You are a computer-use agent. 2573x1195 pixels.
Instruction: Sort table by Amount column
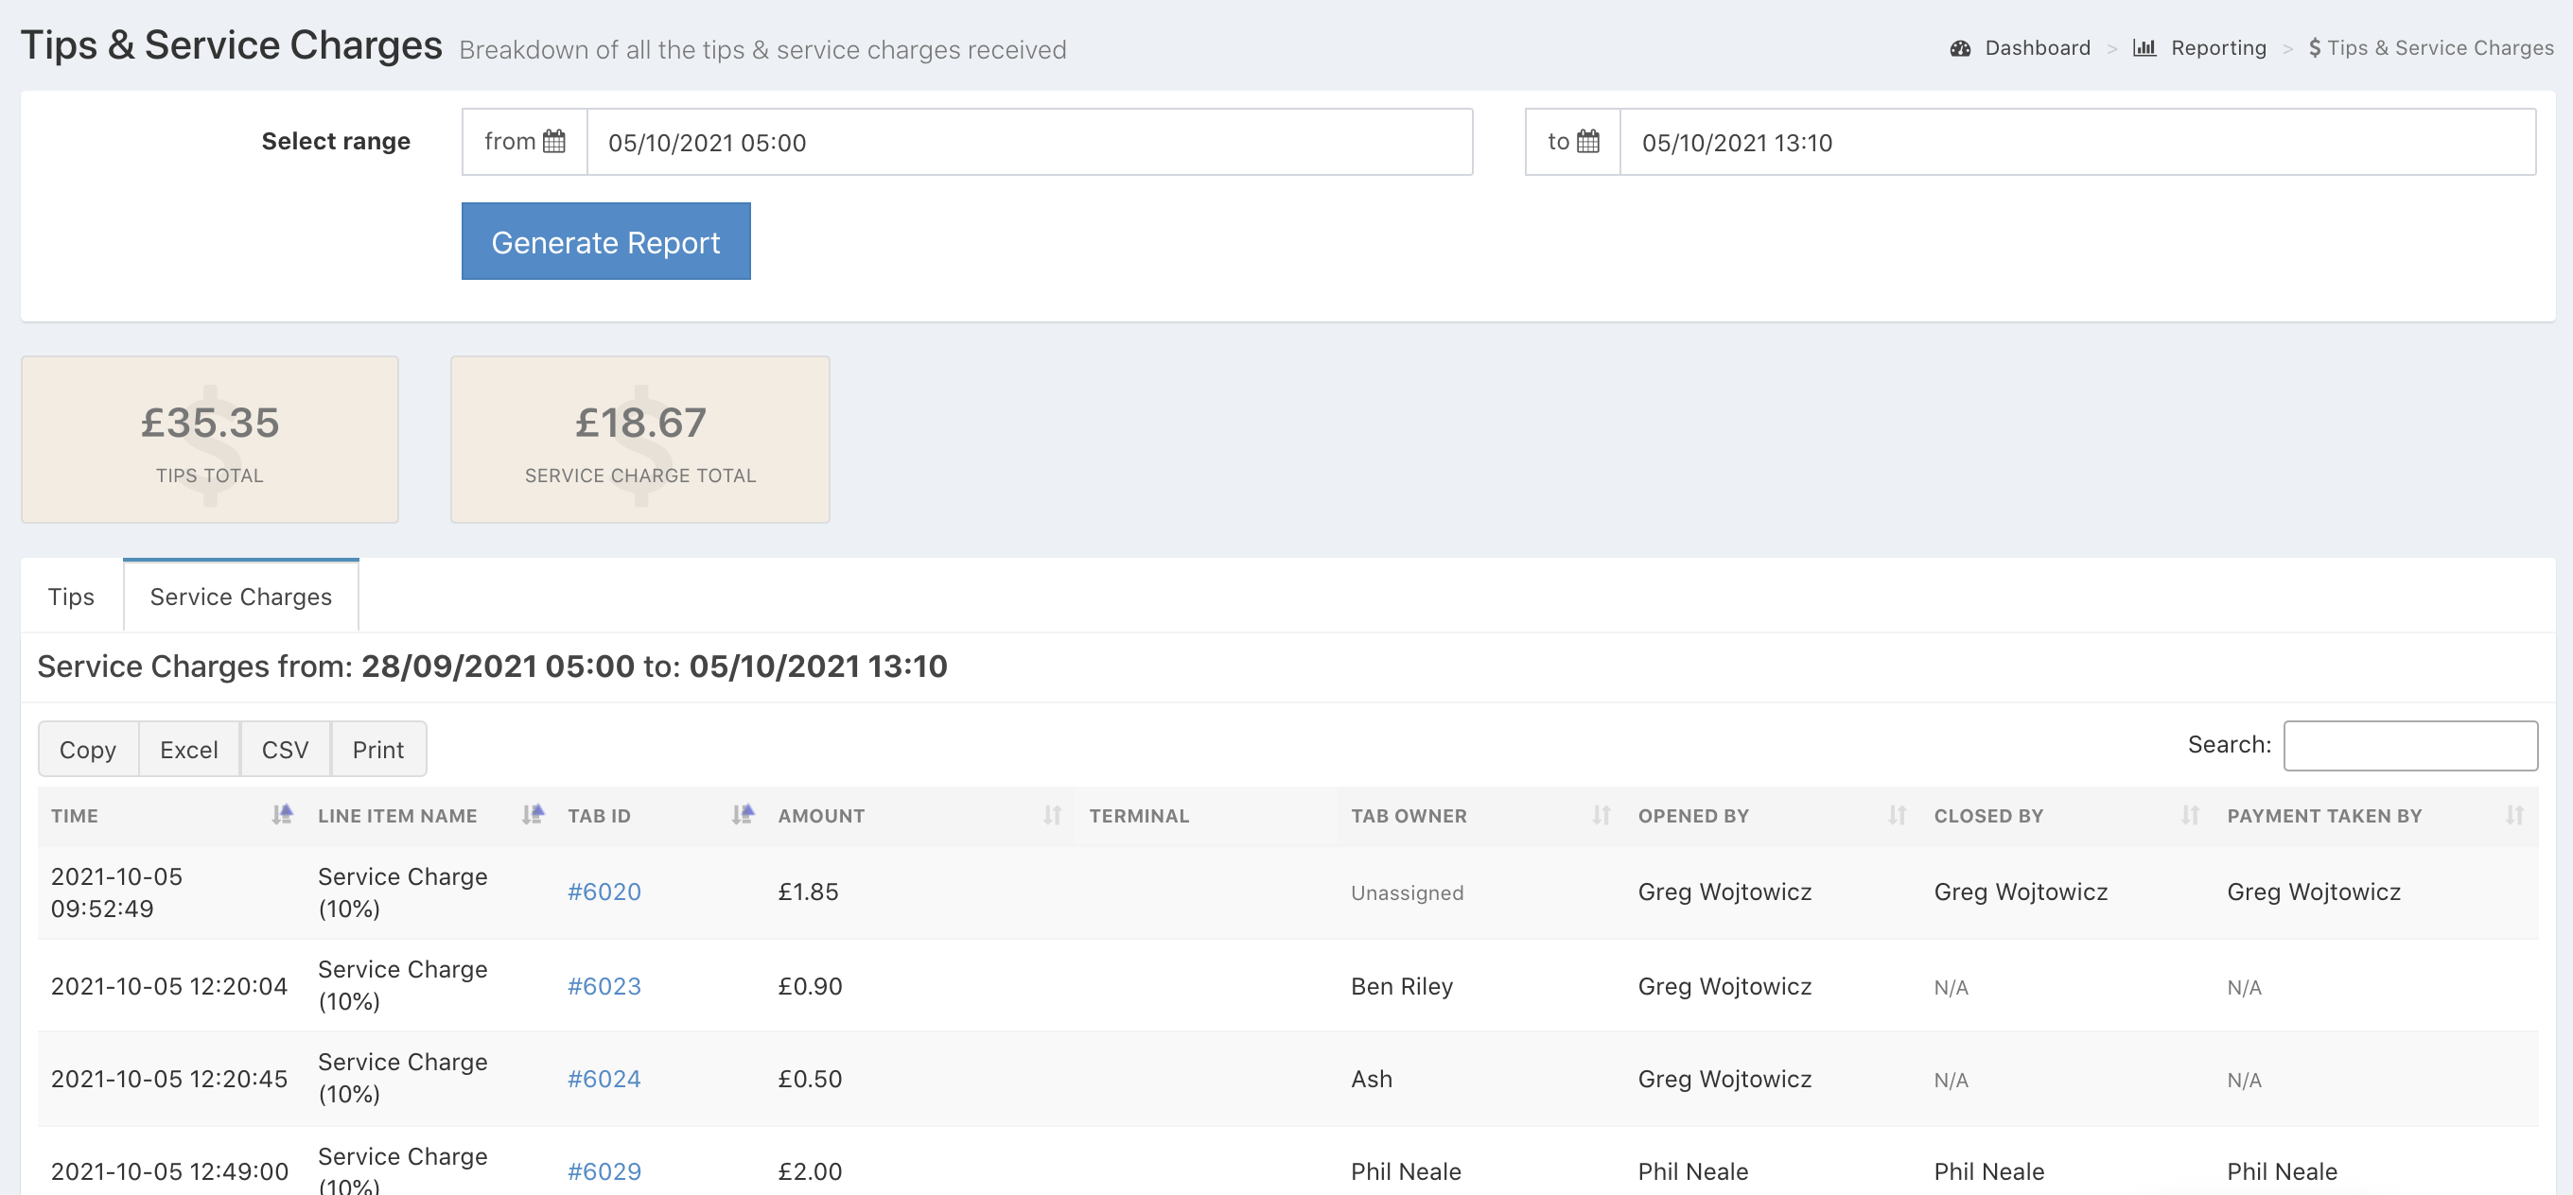click(x=1051, y=815)
